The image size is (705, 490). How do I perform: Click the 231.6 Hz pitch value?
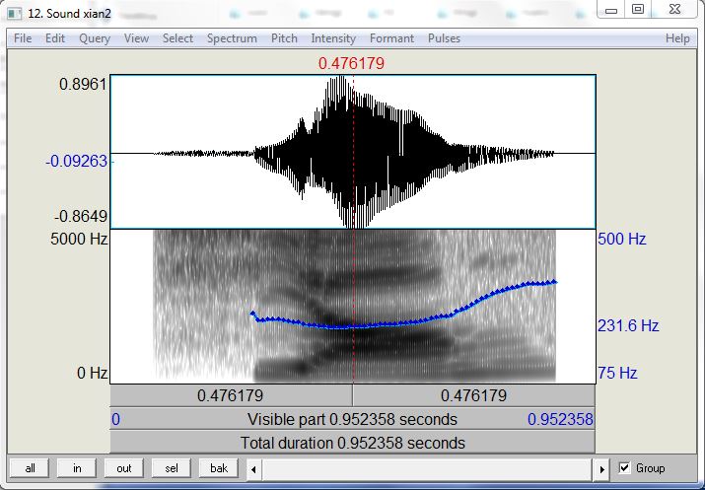pos(628,325)
